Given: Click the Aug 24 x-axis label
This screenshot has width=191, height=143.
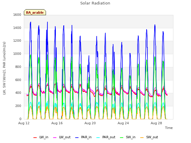Looking at the screenshot, I should pos(123,123).
